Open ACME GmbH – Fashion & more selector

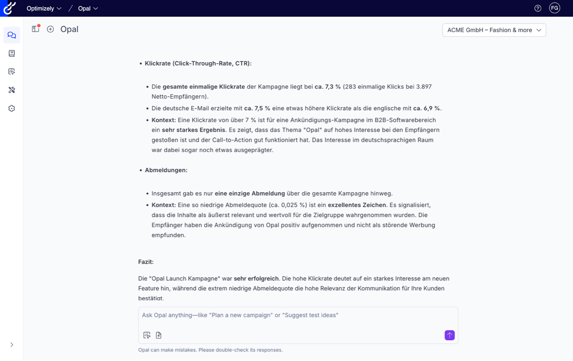pyautogui.click(x=494, y=30)
